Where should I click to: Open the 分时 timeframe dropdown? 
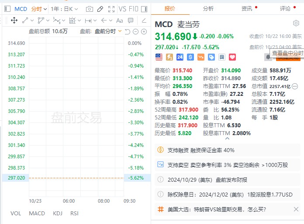(x=39, y=9)
